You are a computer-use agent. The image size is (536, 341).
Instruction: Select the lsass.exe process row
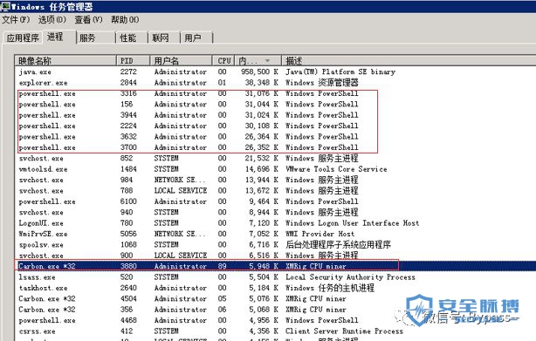(275, 277)
